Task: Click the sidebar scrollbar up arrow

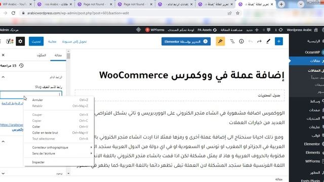Action: click(x=68, y=51)
